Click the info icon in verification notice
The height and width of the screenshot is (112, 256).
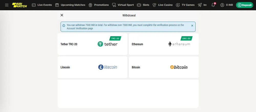pyautogui.click(x=64, y=25)
